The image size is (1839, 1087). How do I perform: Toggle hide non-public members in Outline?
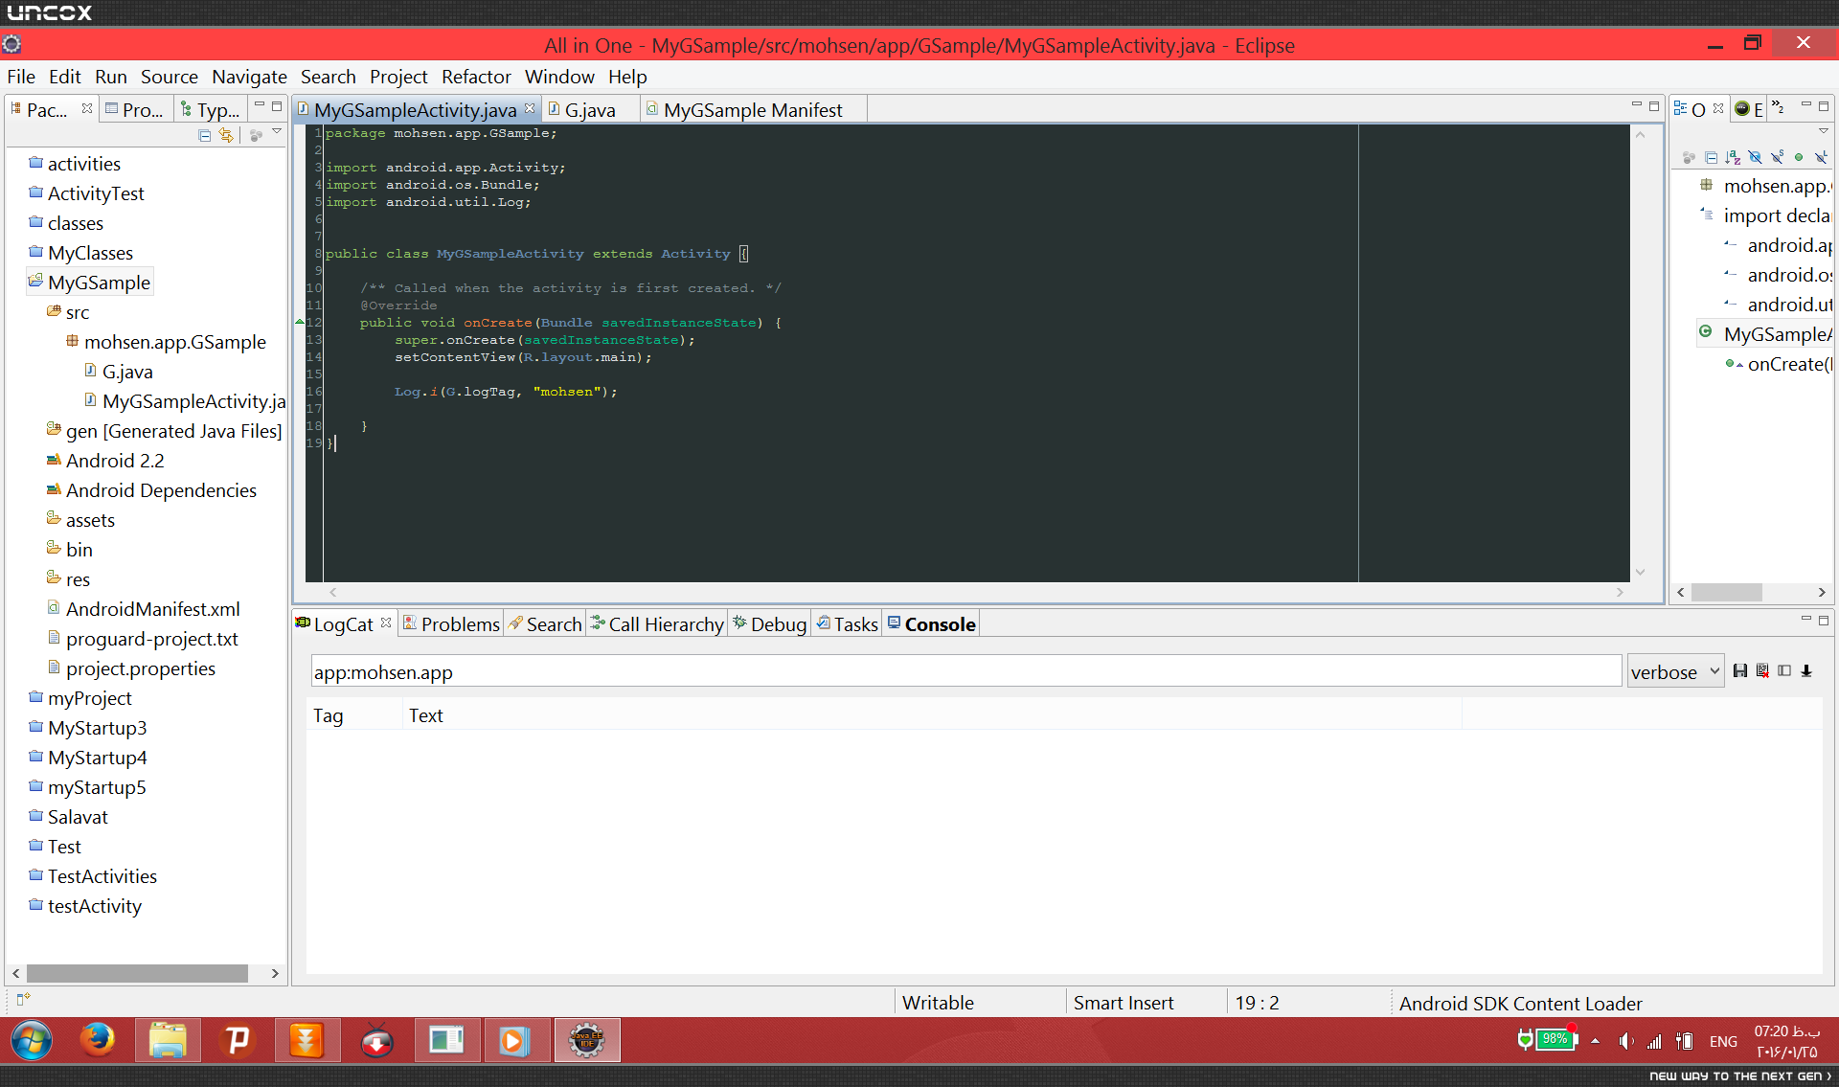1799,158
